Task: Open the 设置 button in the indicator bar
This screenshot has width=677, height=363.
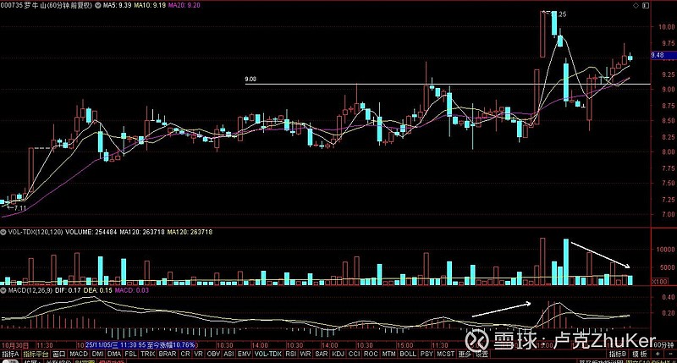Action: pyautogui.click(x=482, y=354)
